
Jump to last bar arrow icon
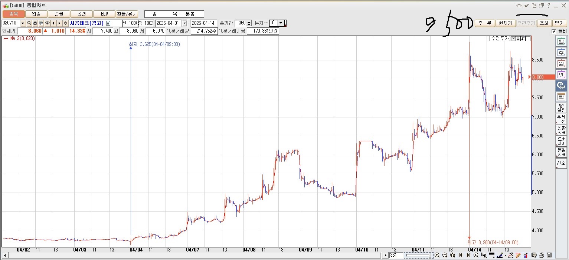pyautogui.click(x=468, y=255)
